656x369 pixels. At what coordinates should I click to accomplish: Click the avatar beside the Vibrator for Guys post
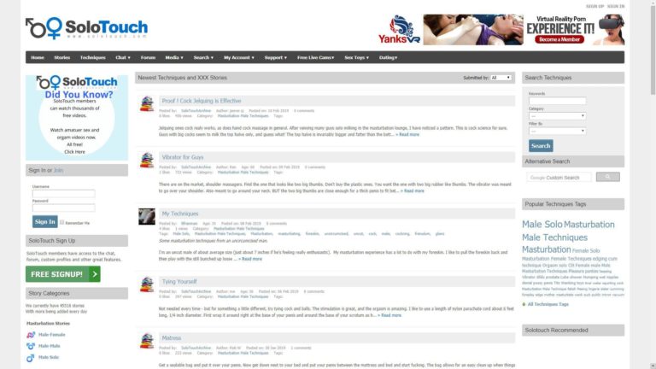tap(146, 161)
